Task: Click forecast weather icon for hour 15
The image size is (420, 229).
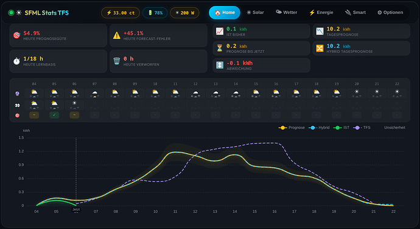Action: point(256,92)
